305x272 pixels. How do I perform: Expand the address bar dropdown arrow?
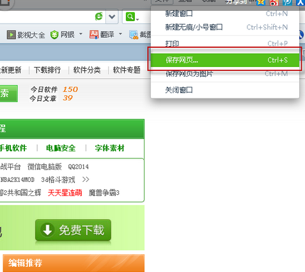(112, 17)
